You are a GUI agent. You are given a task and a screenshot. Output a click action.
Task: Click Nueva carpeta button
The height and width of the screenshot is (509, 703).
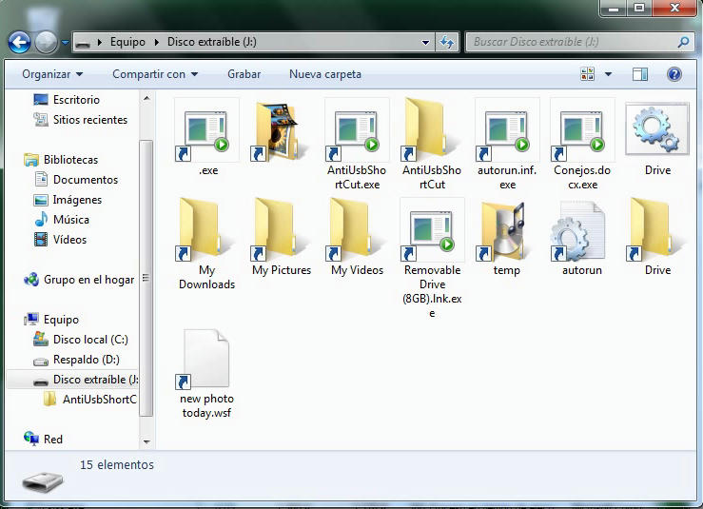[x=325, y=74]
